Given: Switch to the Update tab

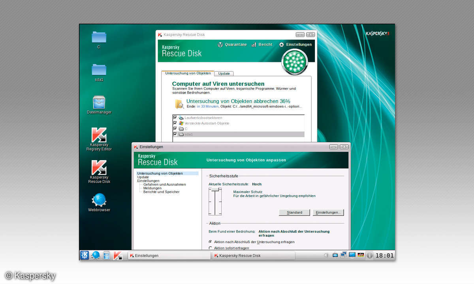Looking at the screenshot, I should click(x=224, y=74).
